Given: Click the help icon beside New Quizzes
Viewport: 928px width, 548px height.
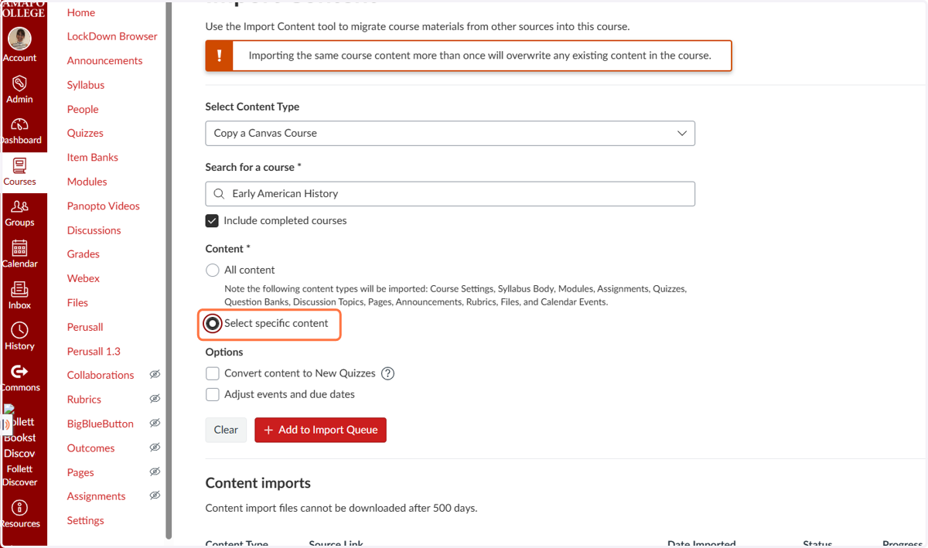Looking at the screenshot, I should tap(388, 373).
